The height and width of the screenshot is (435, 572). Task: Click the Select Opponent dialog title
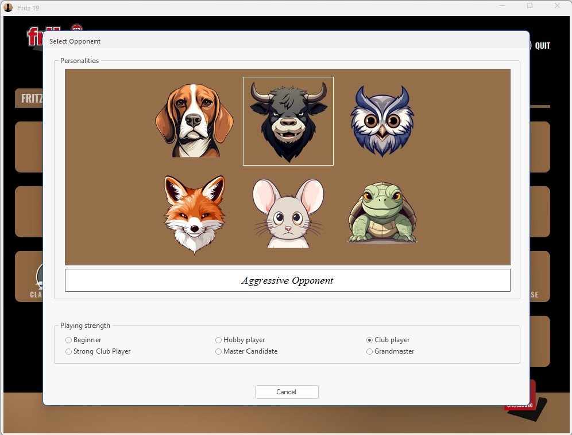point(75,41)
